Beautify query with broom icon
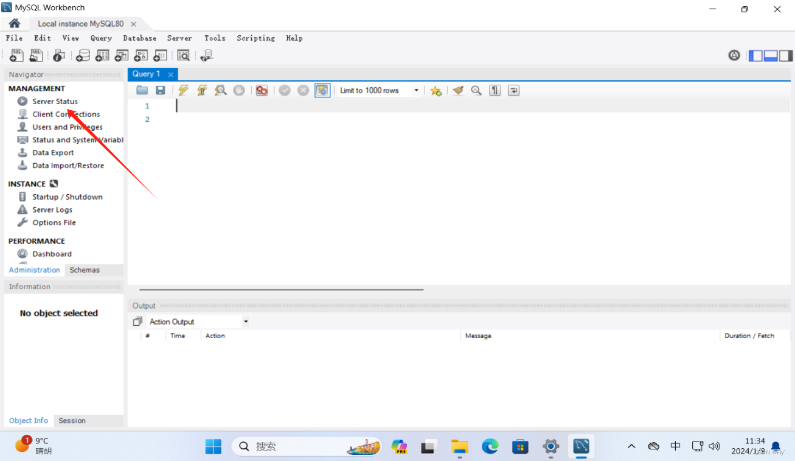The height and width of the screenshot is (461, 795). coord(458,90)
